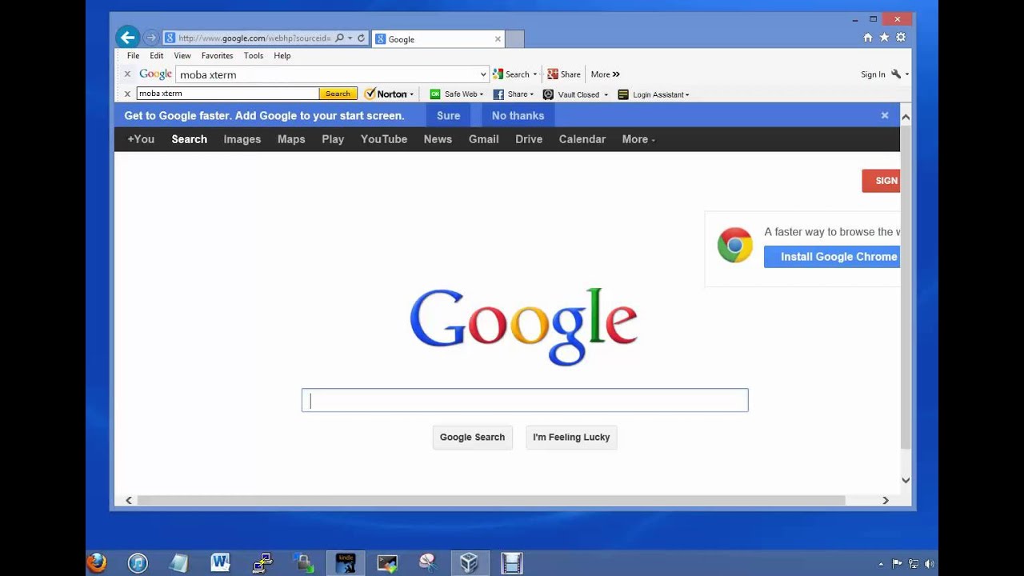Click the Google toolbar wrench settings icon
Image resolution: width=1024 pixels, height=576 pixels.
(x=896, y=74)
